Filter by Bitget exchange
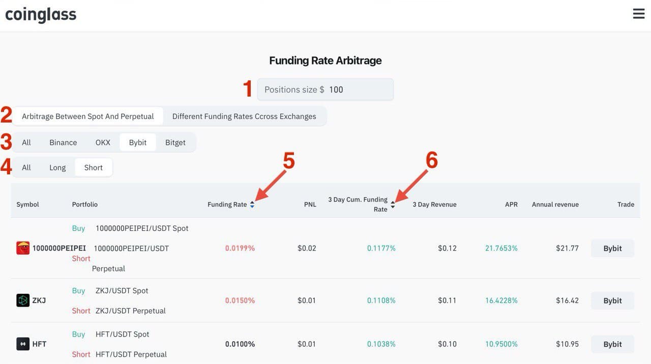This screenshot has height=364, width=651. [175, 142]
